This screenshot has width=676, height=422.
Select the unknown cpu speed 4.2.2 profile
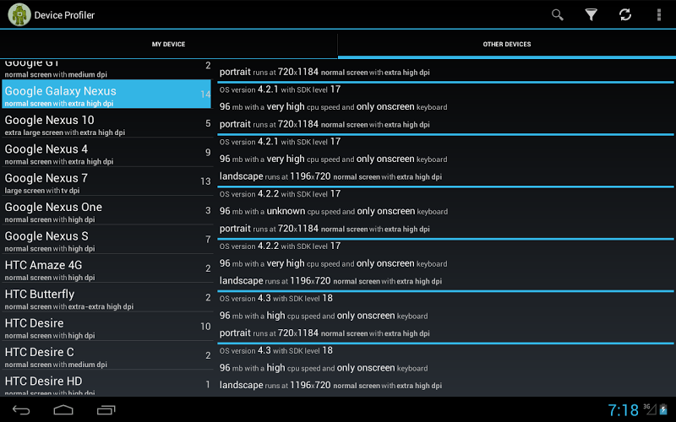[446, 212]
